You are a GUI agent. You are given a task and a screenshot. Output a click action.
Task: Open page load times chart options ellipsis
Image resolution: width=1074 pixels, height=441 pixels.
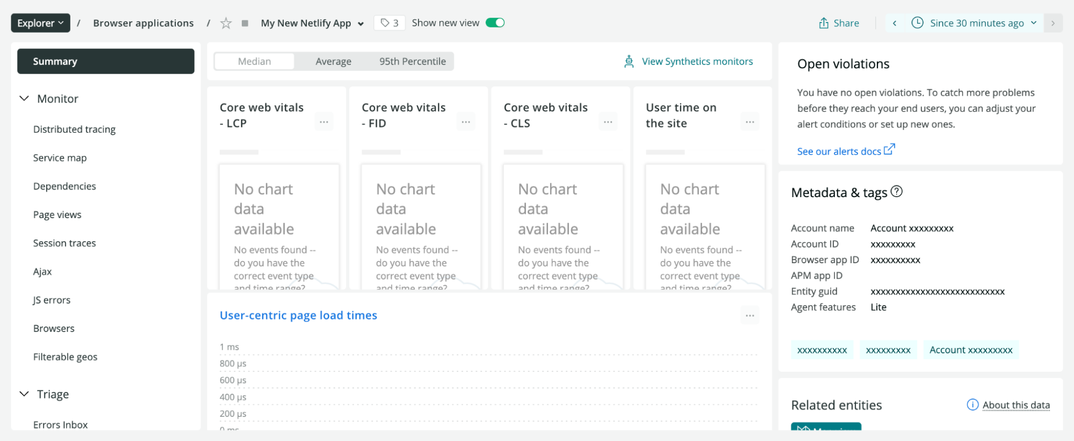click(x=749, y=316)
